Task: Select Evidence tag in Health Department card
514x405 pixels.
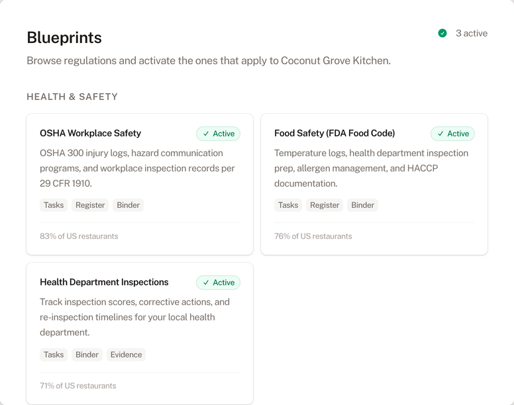Action: pos(126,355)
